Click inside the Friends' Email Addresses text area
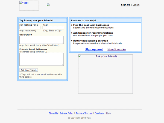The image size is (164, 123). pyautogui.click(x=42, y=59)
